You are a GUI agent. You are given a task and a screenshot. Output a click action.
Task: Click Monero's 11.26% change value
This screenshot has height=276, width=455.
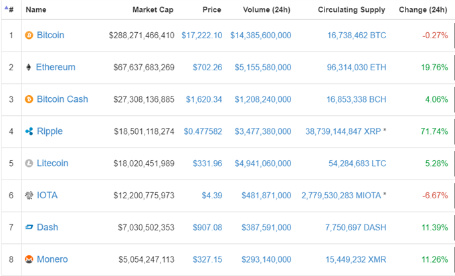click(435, 259)
